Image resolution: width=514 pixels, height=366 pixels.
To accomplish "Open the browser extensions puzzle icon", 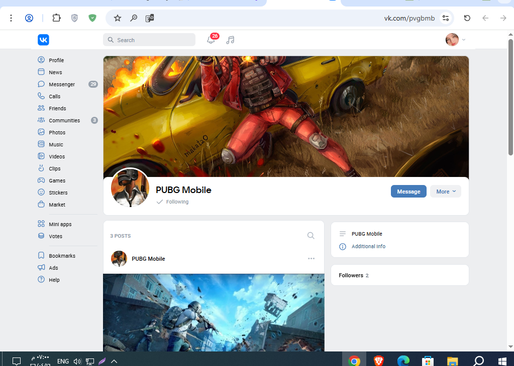I will 56,18.
